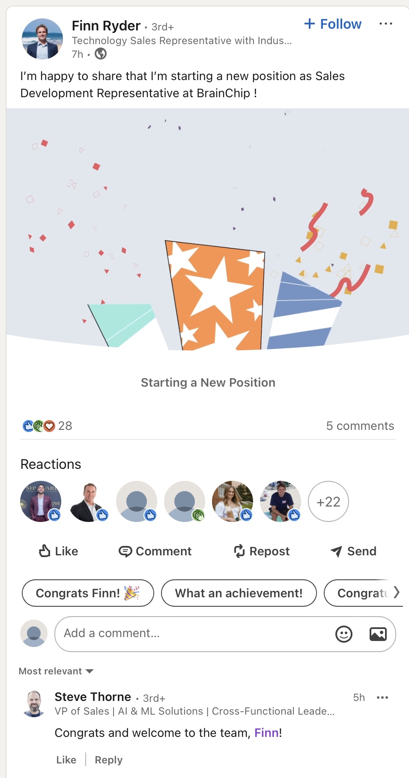Click the Follow button for Finn Ryder
This screenshot has width=409, height=778.
[333, 24]
